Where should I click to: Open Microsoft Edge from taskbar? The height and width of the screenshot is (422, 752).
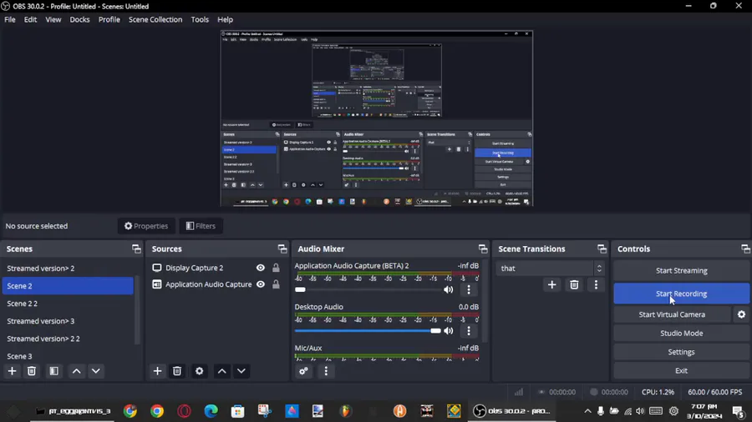pos(211,411)
